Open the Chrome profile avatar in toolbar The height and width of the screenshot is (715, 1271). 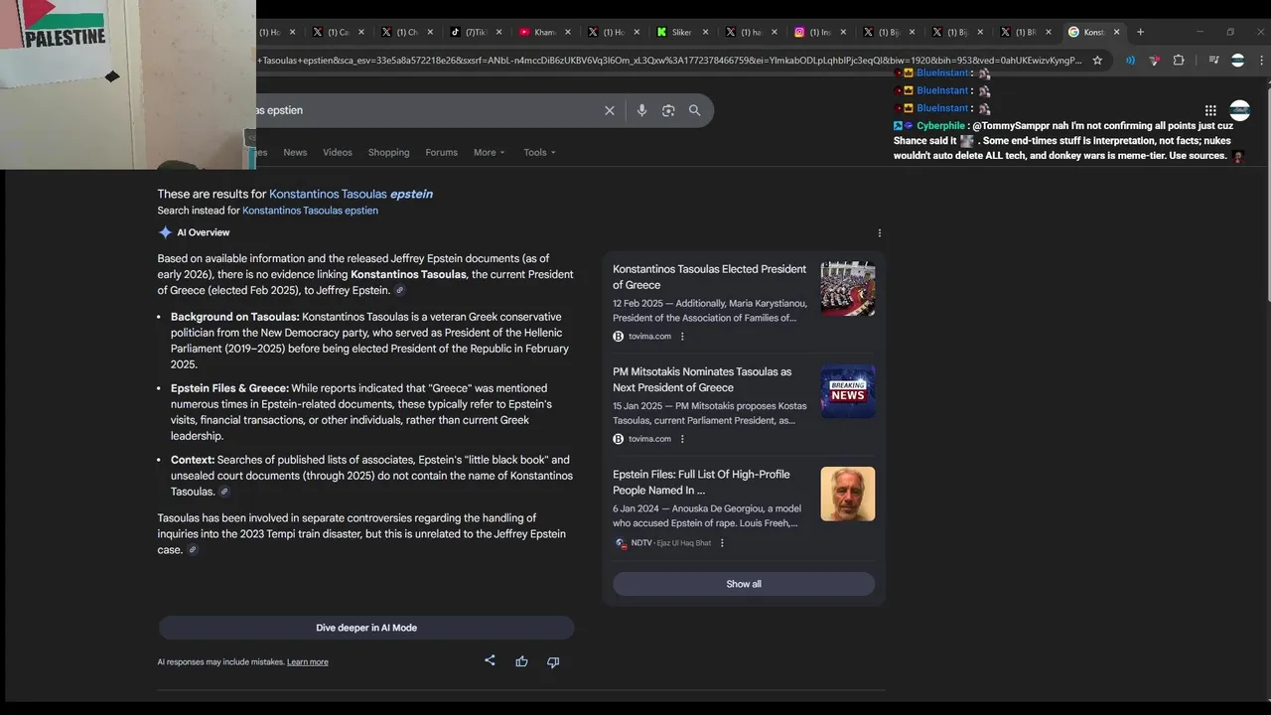point(1237,61)
